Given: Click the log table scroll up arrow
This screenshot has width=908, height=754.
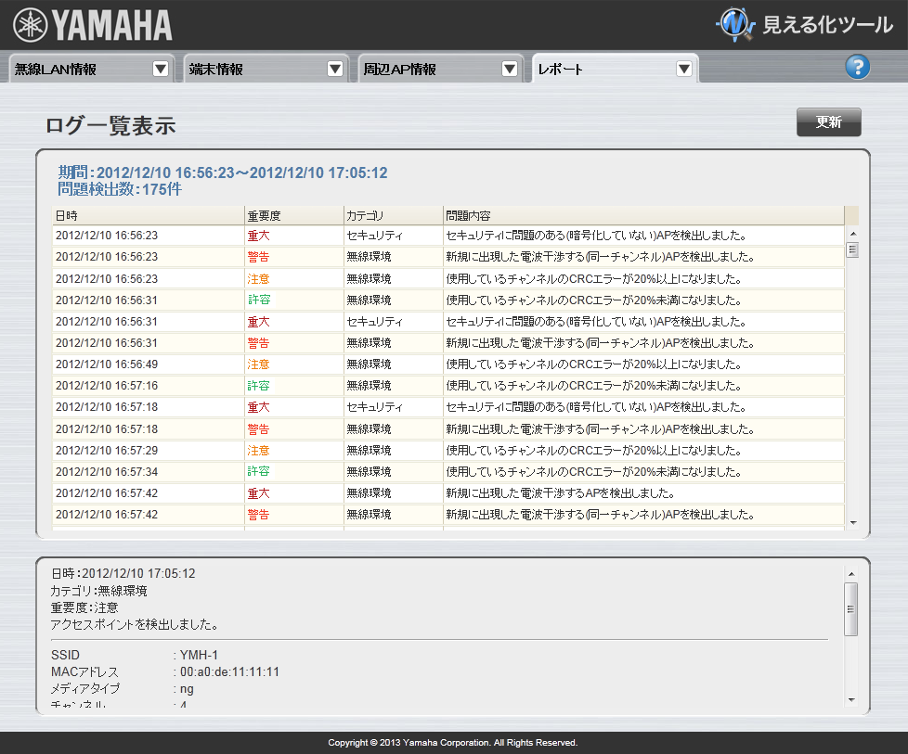Looking at the screenshot, I should pos(852,233).
